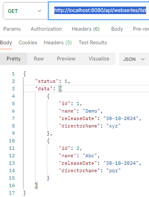
Task: Click the "status" key on line 2
Action: pos(47,81)
